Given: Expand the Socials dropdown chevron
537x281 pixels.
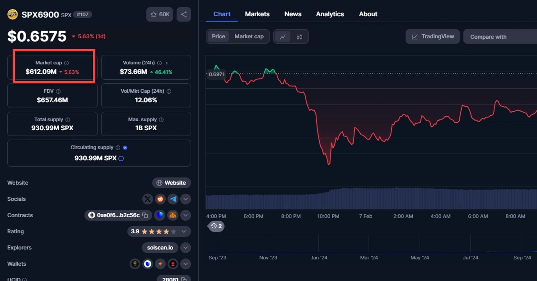Looking at the screenshot, I should click(x=186, y=199).
